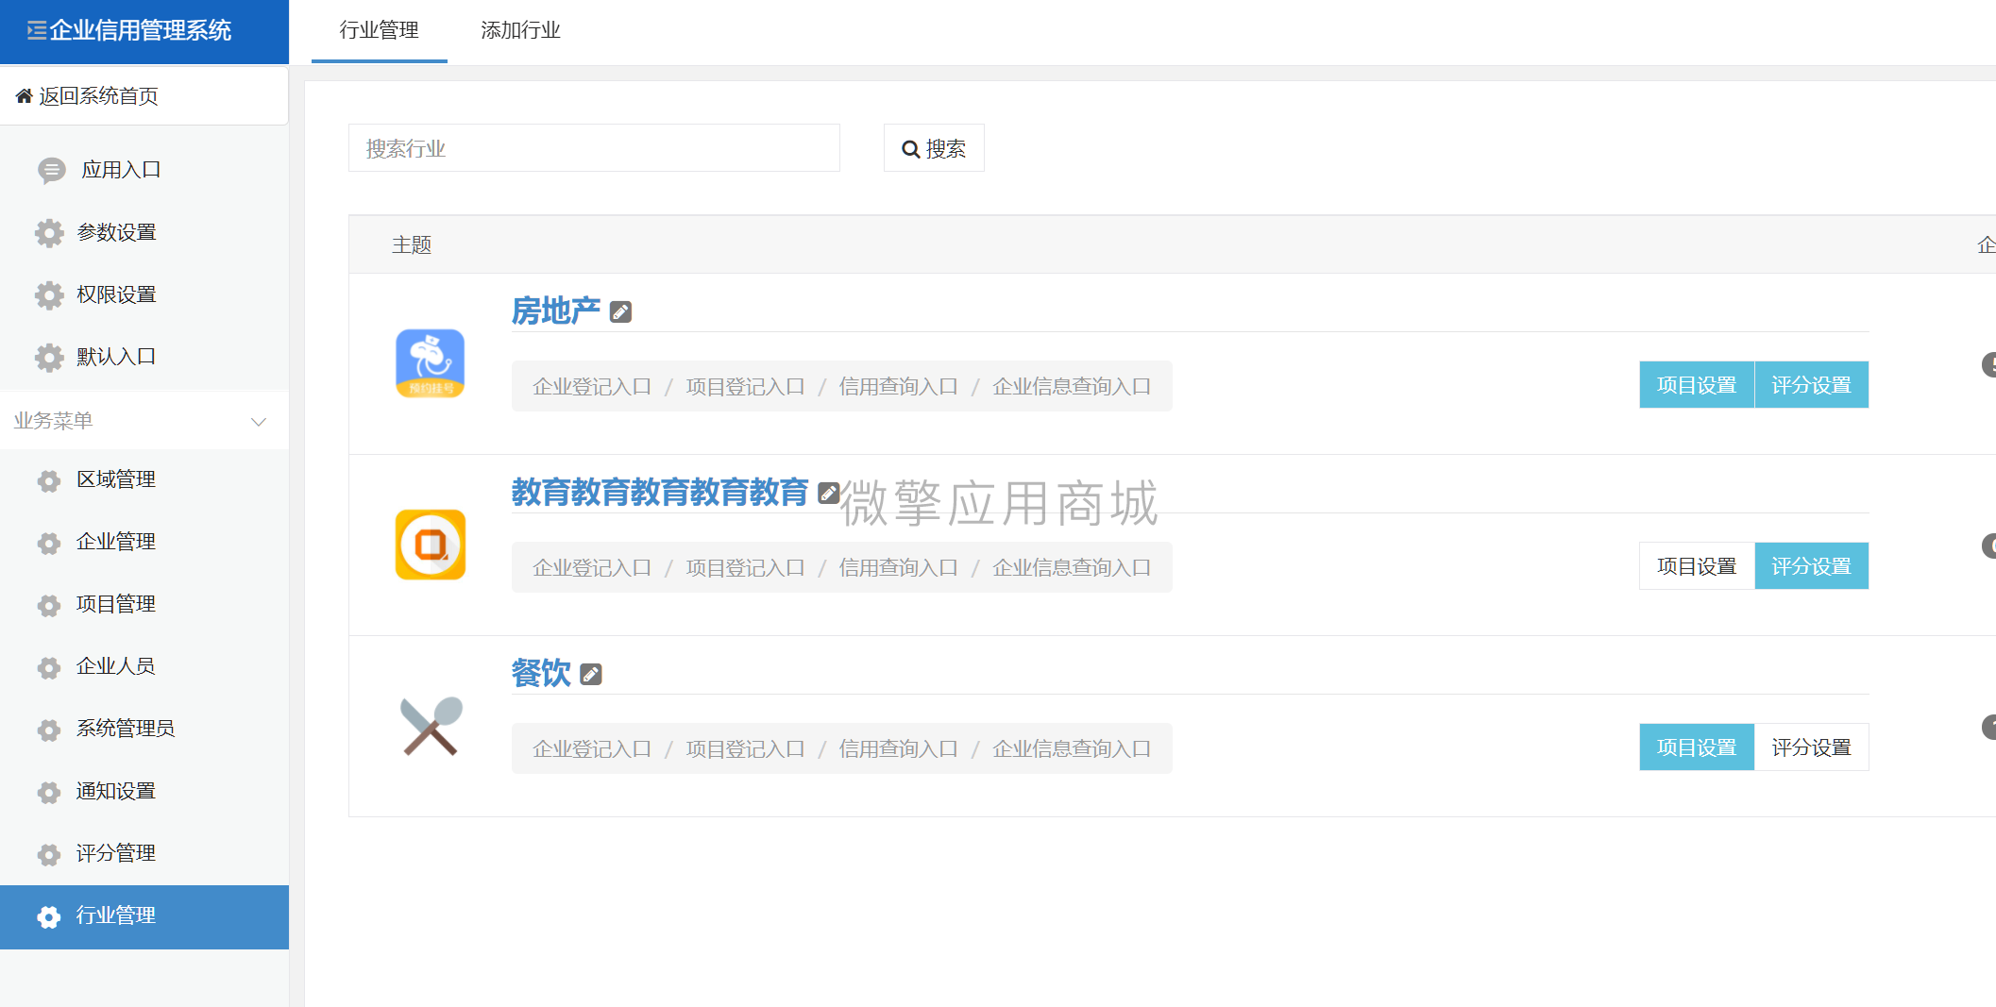Open the 房地产 industry title link
Screen dimensions: 1996x1007
(556, 310)
